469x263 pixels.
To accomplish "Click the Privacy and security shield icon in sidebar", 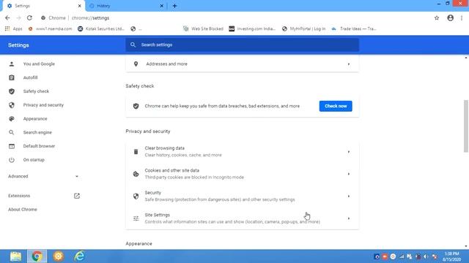I will click(x=12, y=105).
